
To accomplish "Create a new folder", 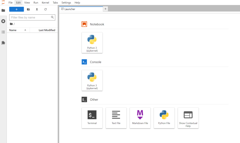I will coord(28,9).
